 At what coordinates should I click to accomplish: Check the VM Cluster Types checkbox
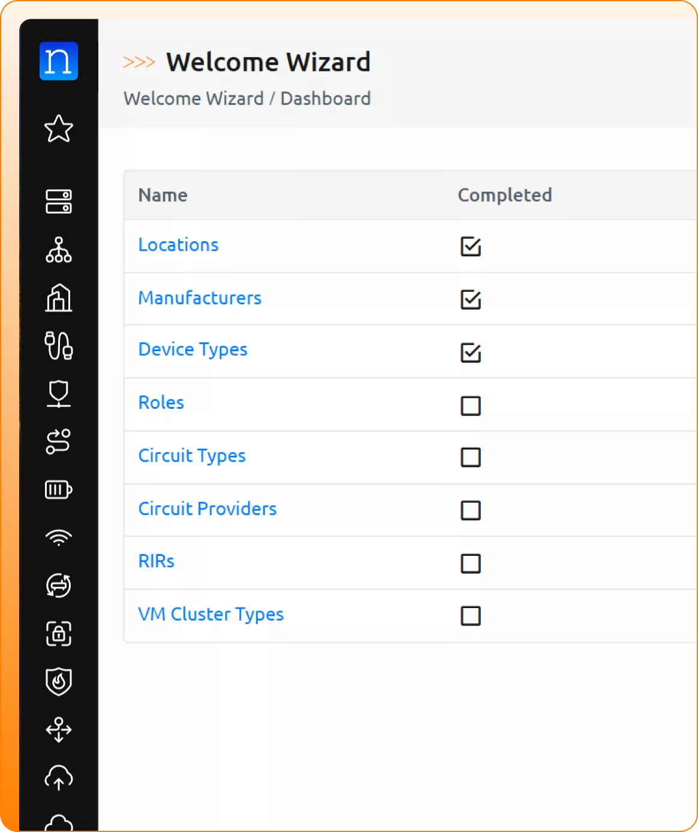coord(471,616)
